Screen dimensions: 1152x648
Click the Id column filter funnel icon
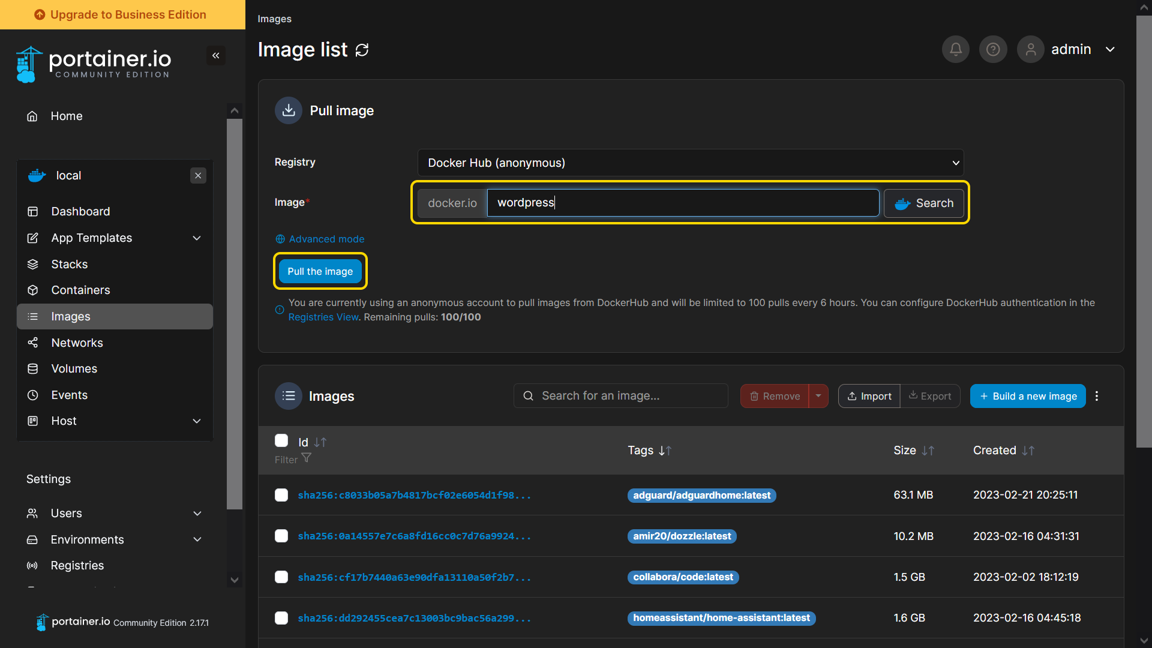tap(307, 458)
